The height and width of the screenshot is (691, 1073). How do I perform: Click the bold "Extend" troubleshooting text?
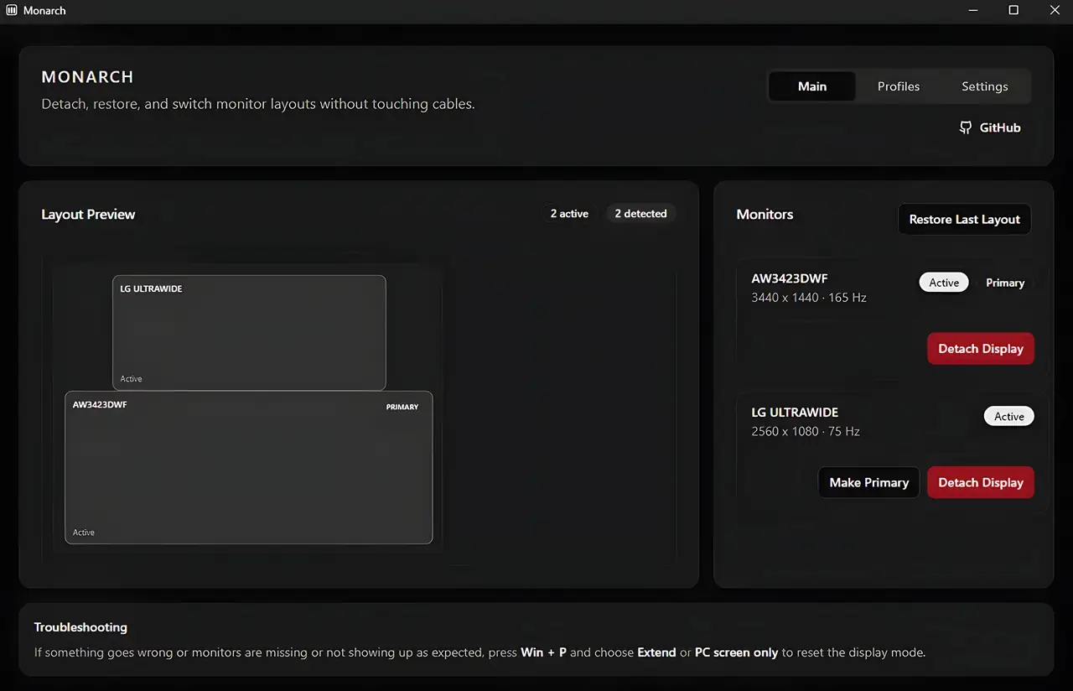[x=656, y=652]
